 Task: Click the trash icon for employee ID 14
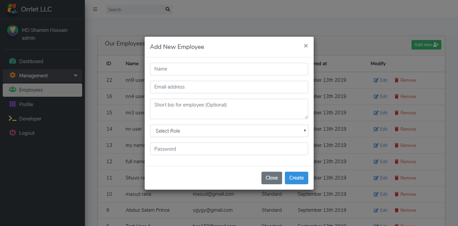tap(397, 129)
